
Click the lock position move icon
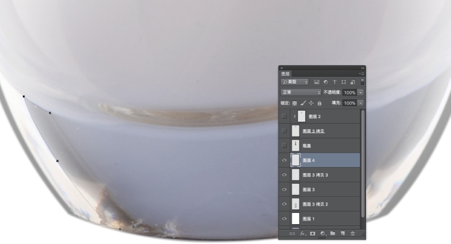coord(311,103)
